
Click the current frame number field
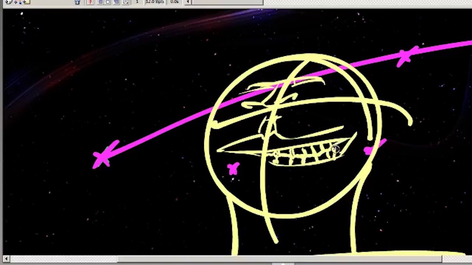tap(137, 2)
